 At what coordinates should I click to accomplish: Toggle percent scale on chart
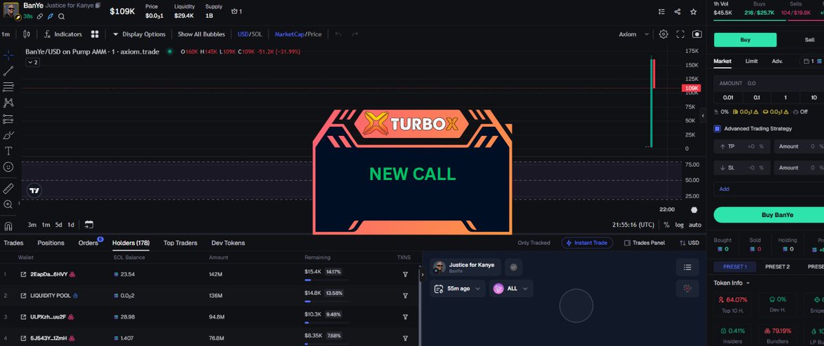click(x=666, y=224)
